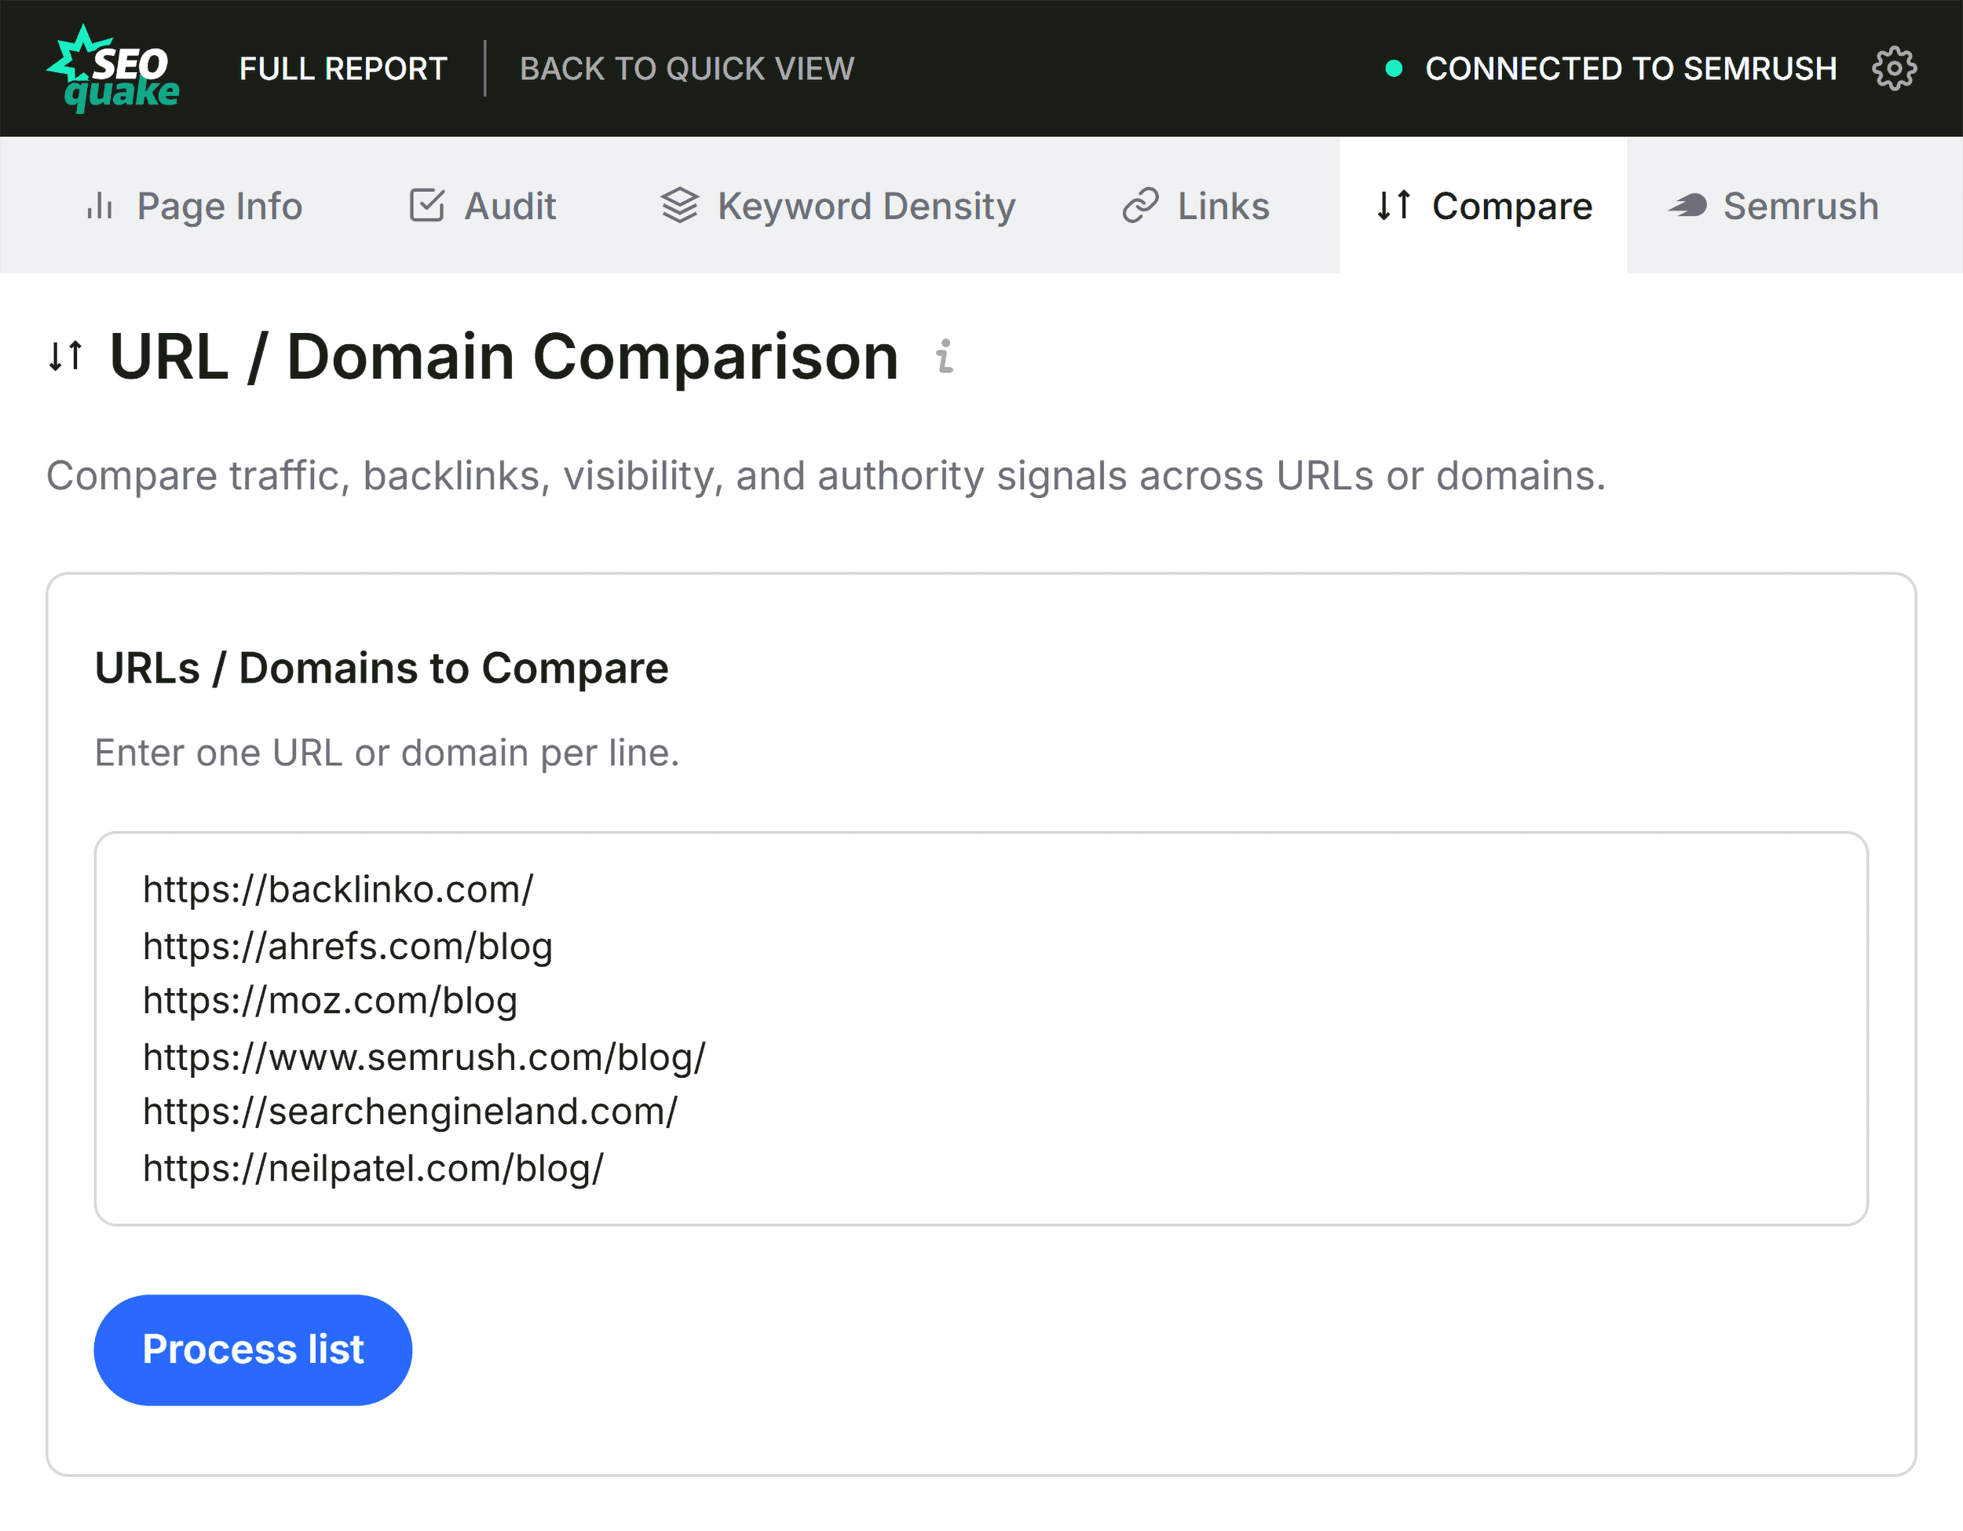Screen dimensions: 1963x1531
Task: Click the info icon beside URL / Domain Comparison
Action: click(944, 356)
